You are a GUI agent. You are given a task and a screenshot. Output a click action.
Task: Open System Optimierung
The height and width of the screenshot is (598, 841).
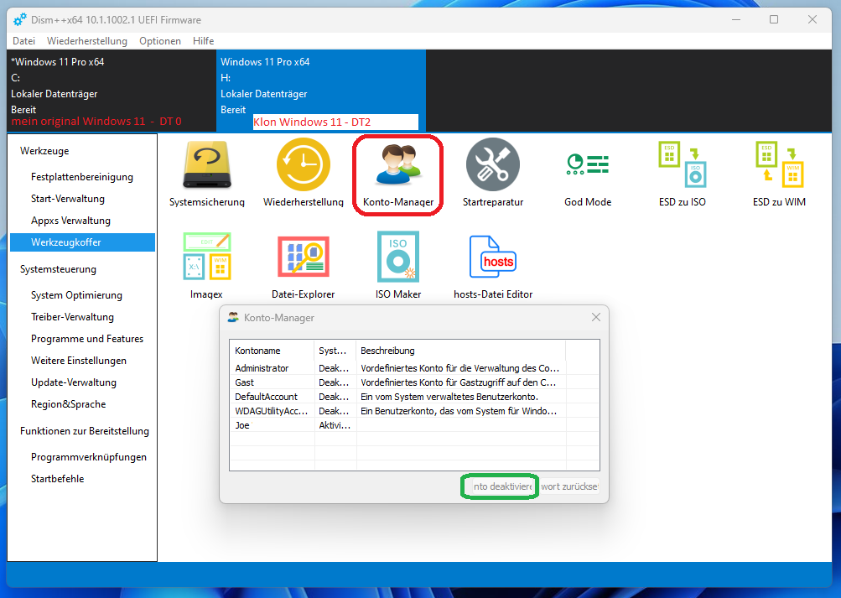click(x=76, y=295)
